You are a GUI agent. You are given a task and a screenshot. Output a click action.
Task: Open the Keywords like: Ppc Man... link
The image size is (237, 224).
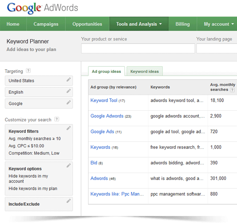point(117,194)
